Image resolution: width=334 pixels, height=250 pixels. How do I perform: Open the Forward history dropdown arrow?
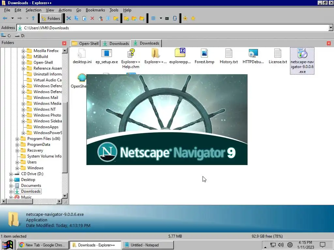[27, 18]
